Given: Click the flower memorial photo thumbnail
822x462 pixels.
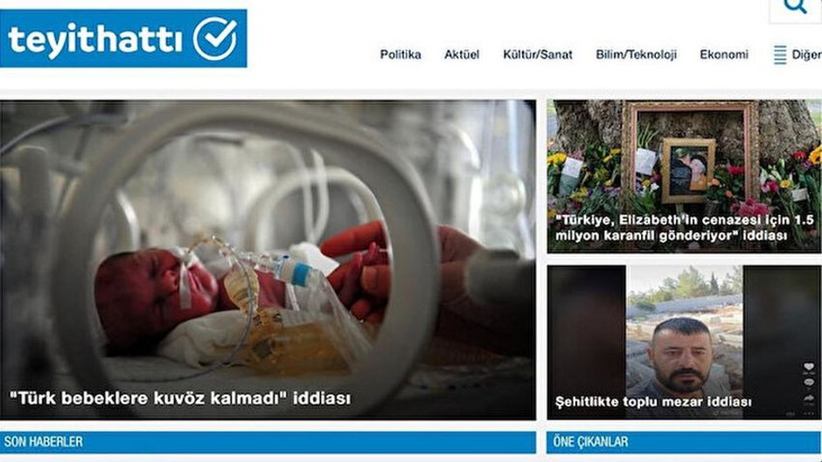Looking at the screenshot, I should click(684, 176).
